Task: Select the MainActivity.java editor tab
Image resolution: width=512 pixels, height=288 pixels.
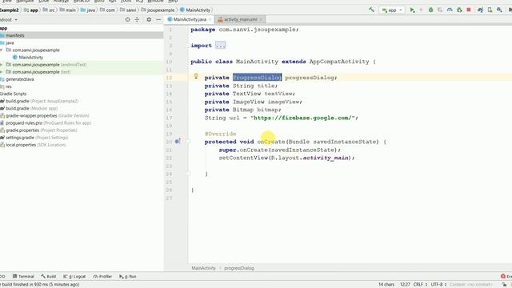Action: click(190, 19)
